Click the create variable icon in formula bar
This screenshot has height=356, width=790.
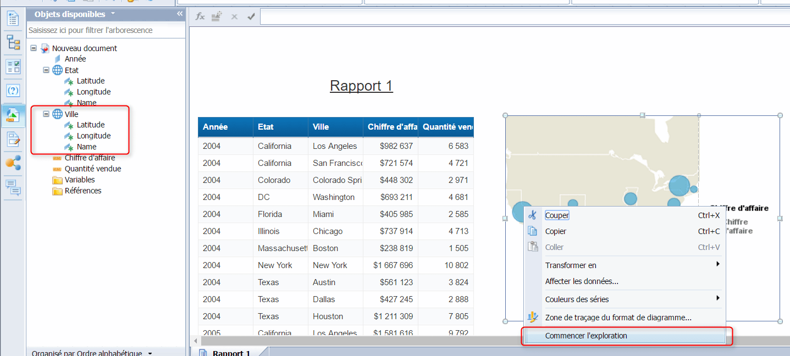217,16
